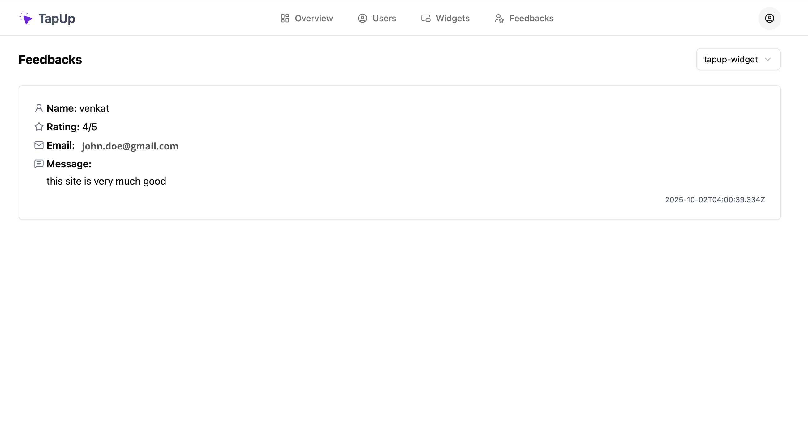Open the account profile avatar button
This screenshot has width=808, height=423.
(x=769, y=19)
